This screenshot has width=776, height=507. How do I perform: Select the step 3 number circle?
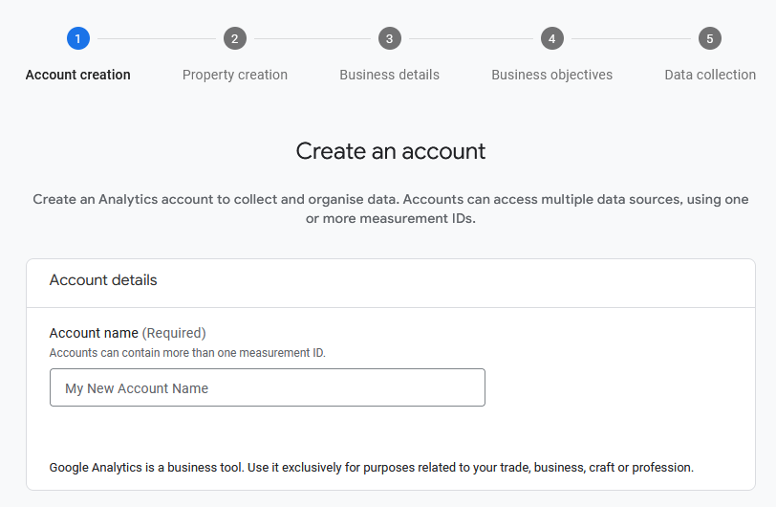pos(389,38)
